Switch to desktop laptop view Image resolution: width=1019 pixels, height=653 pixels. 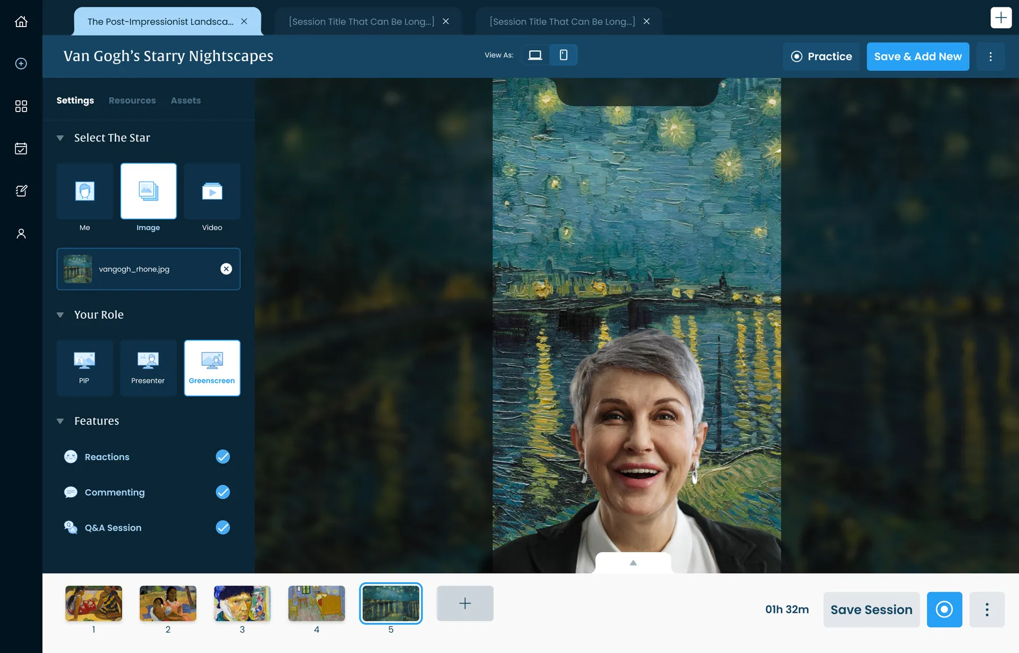(x=535, y=55)
